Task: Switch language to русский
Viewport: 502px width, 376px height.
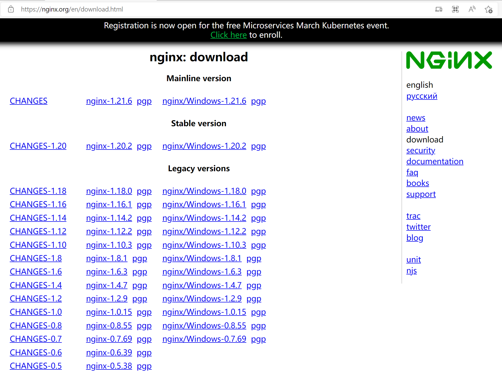Action: click(x=422, y=96)
